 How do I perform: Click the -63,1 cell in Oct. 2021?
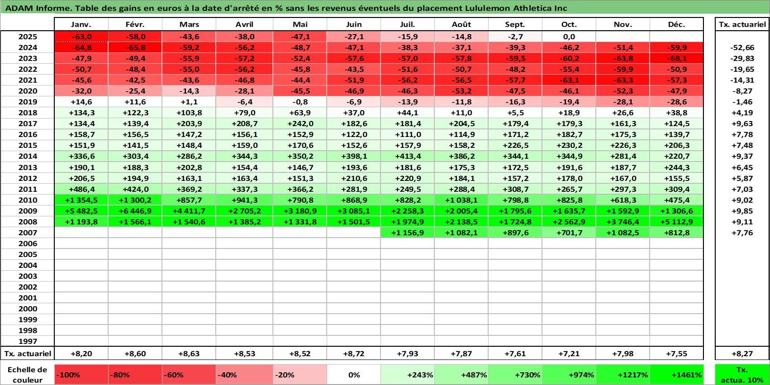569,80
